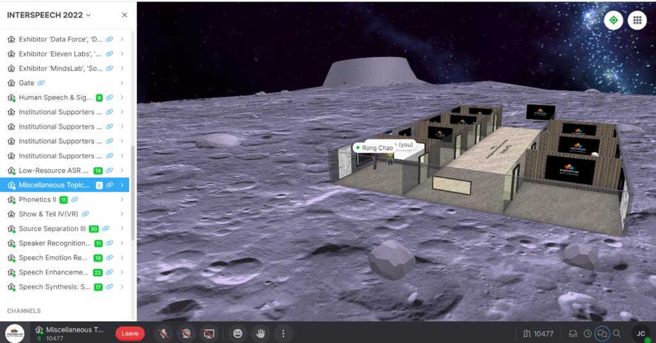
Task: Click the room list scrollbar
Action: click(x=133, y=192)
